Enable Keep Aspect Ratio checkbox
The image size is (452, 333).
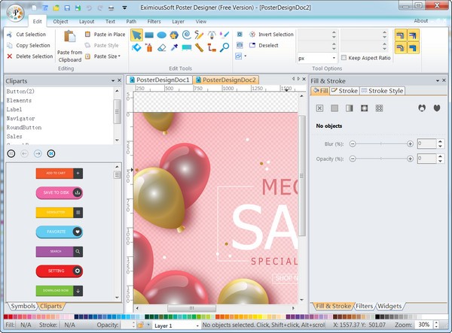tap(344, 57)
